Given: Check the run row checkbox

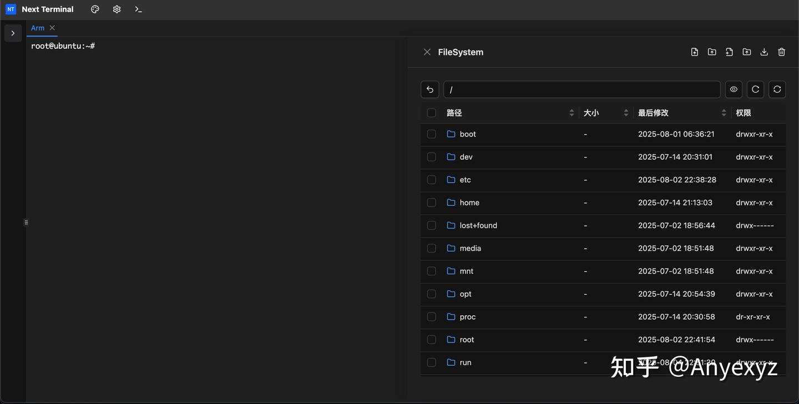Looking at the screenshot, I should coord(432,362).
